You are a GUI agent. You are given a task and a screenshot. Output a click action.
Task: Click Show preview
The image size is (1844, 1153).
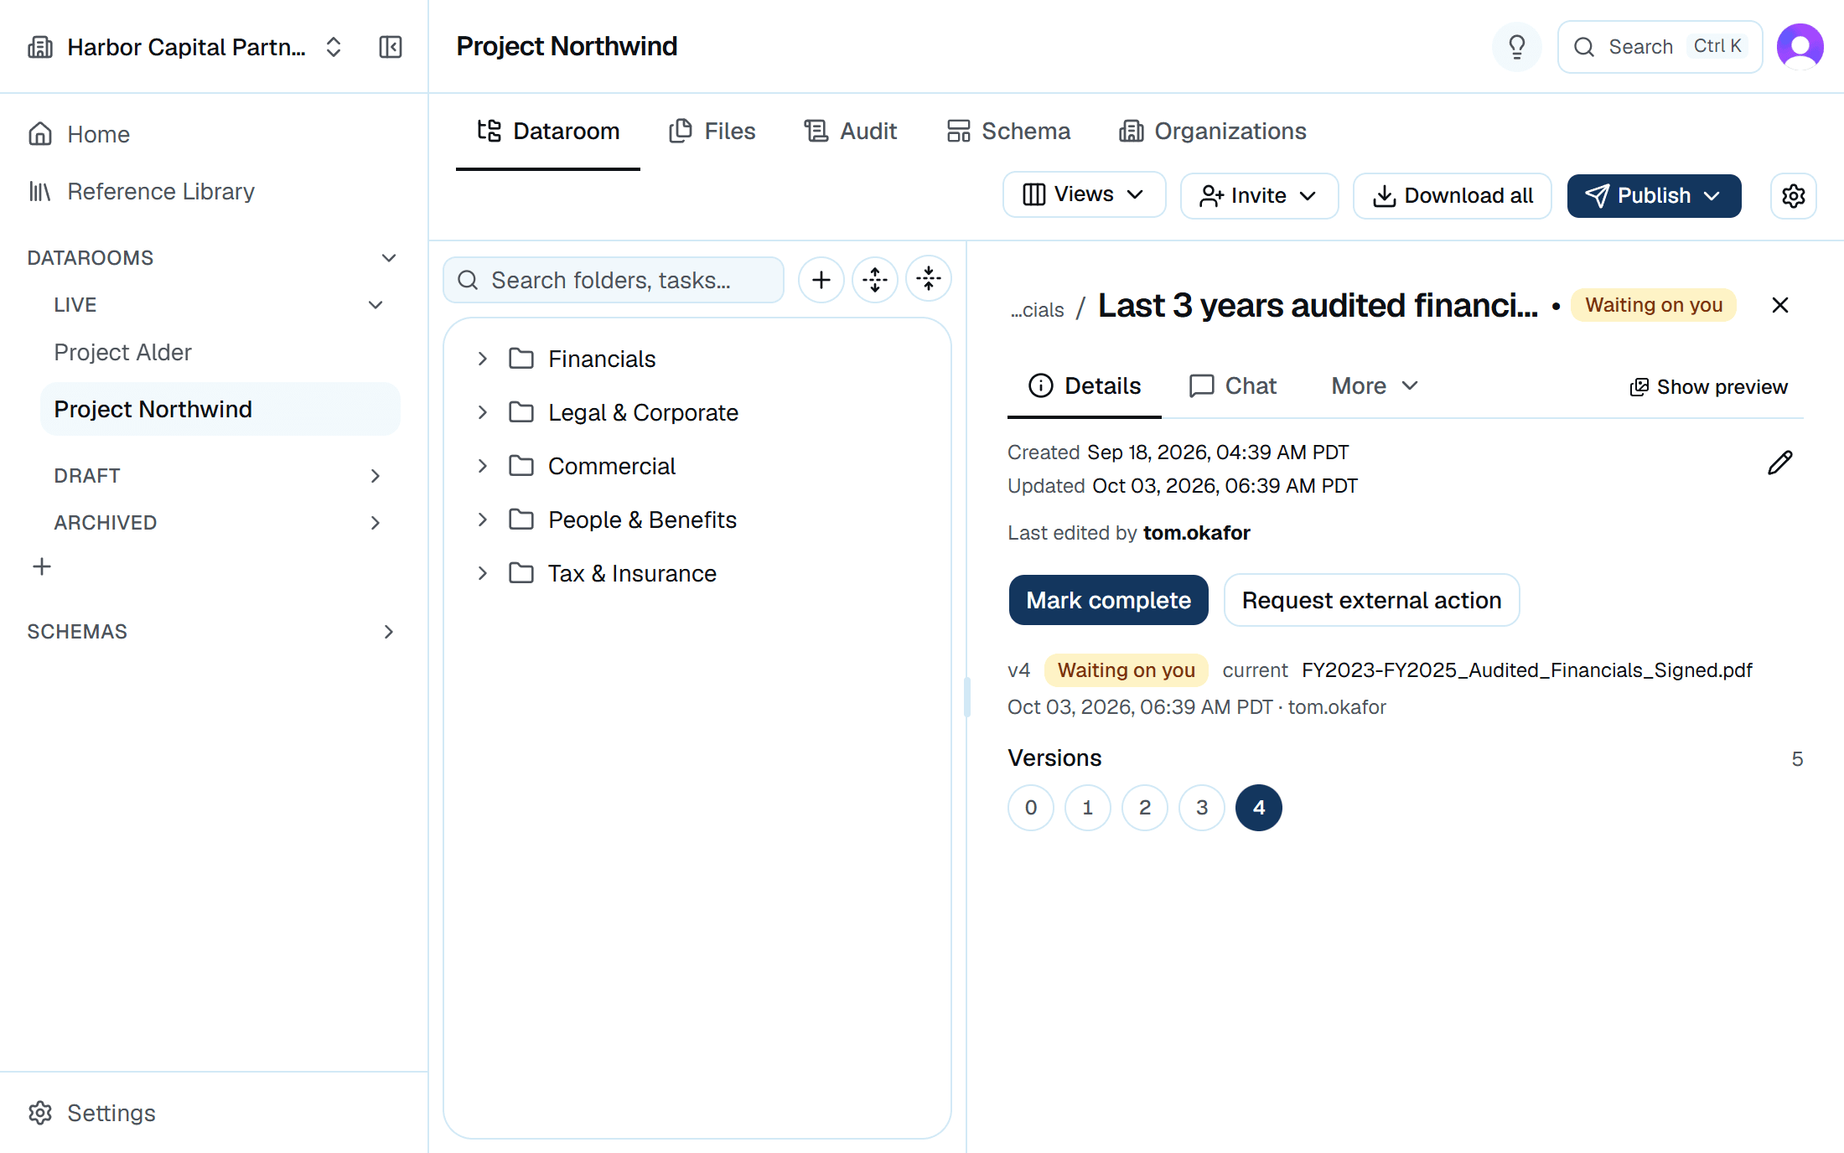coord(1708,387)
